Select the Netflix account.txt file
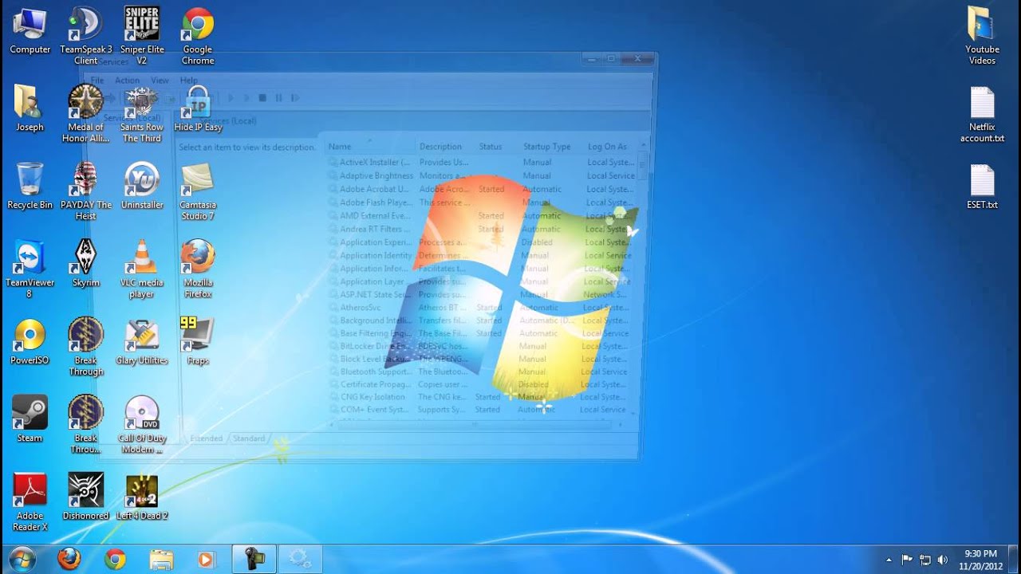Image resolution: width=1021 pixels, height=574 pixels. tap(982, 114)
